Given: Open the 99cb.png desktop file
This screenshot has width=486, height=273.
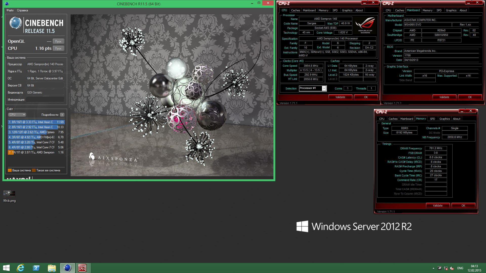Looking at the screenshot, I should (9, 196).
